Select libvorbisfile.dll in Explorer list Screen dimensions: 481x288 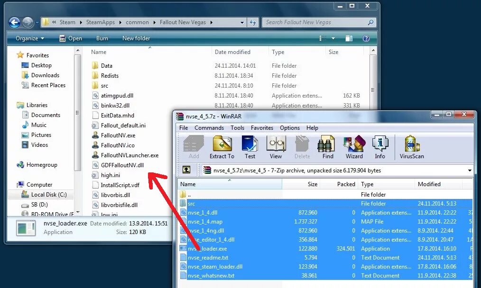[x=115, y=205]
